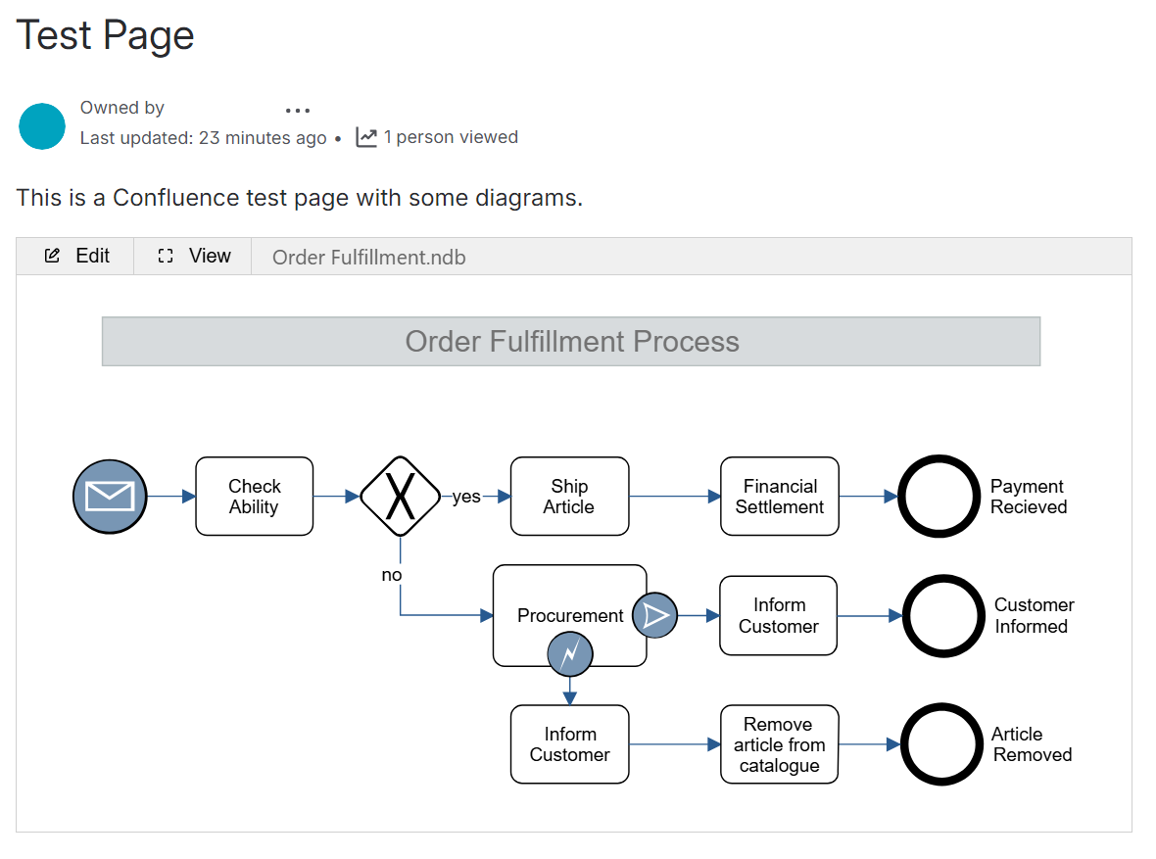Click the lightning event icon under Procurement
The image size is (1156, 859).
pos(569,654)
